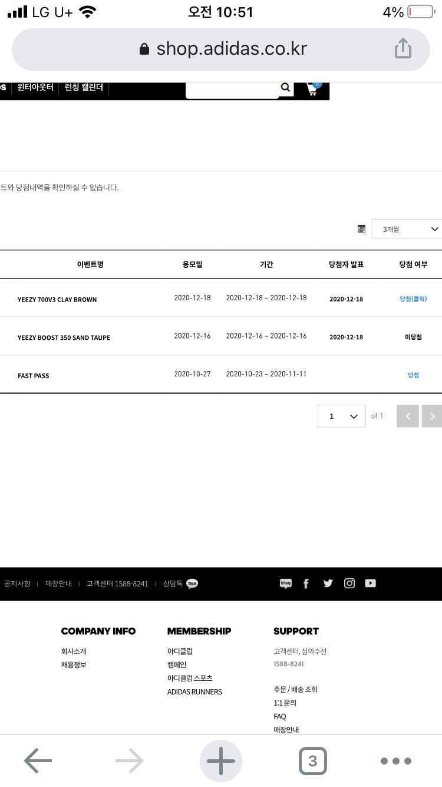The width and height of the screenshot is (442, 787).
Task: Tap the browser forward arrow
Action: 130,761
